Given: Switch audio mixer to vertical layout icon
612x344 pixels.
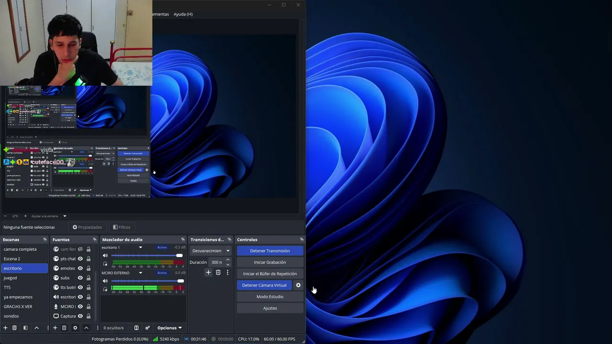Looking at the screenshot, I should [x=136, y=328].
